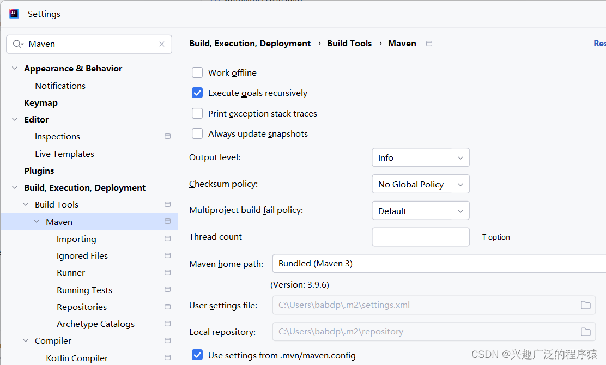The image size is (606, 365).
Task: Open the Maven home path combo box
Action: tap(439, 264)
